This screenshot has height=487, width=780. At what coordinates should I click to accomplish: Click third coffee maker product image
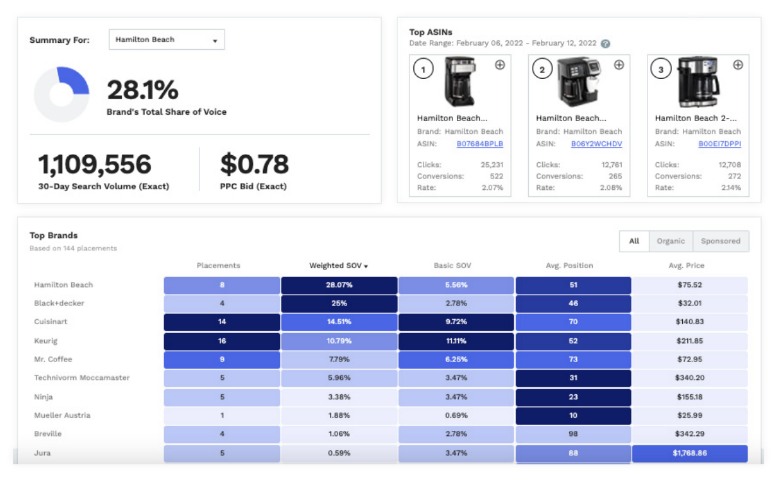tap(699, 82)
